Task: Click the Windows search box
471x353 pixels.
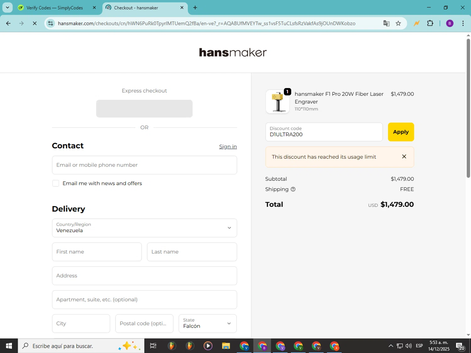Action: [x=81, y=346]
